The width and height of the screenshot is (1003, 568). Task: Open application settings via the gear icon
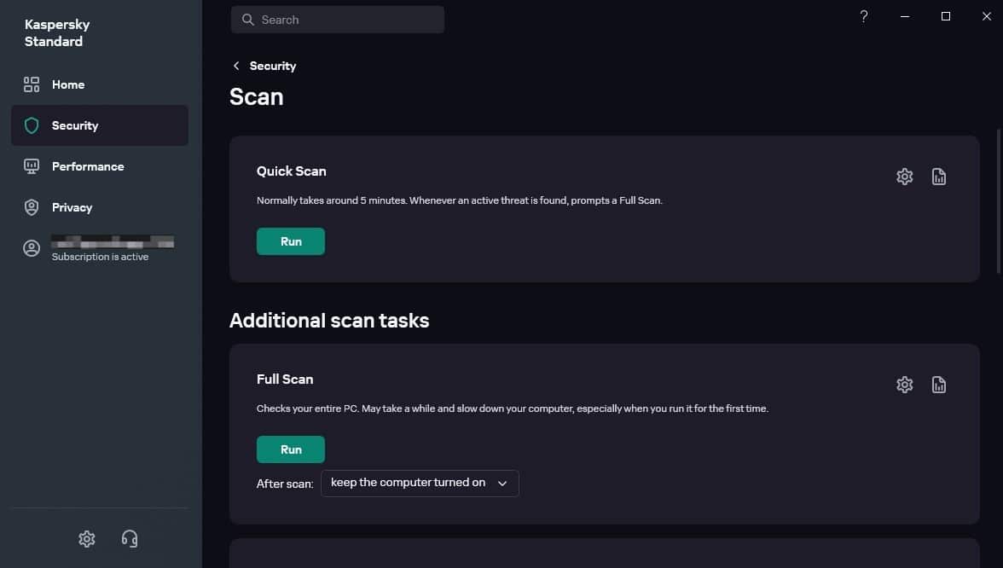pyautogui.click(x=86, y=538)
